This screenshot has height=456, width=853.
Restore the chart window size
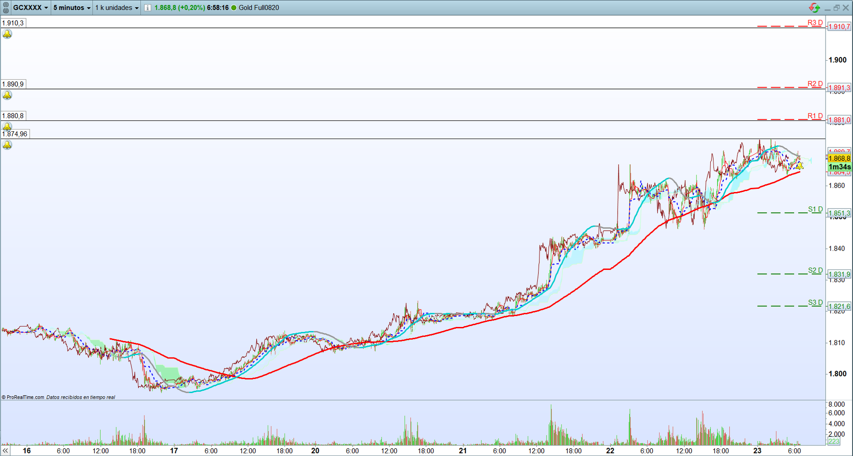point(836,8)
